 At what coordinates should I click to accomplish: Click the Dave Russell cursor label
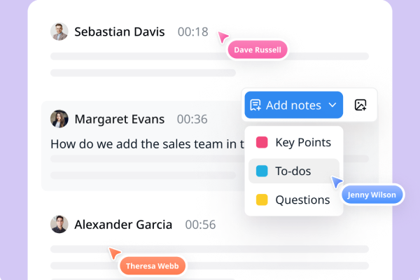click(258, 50)
